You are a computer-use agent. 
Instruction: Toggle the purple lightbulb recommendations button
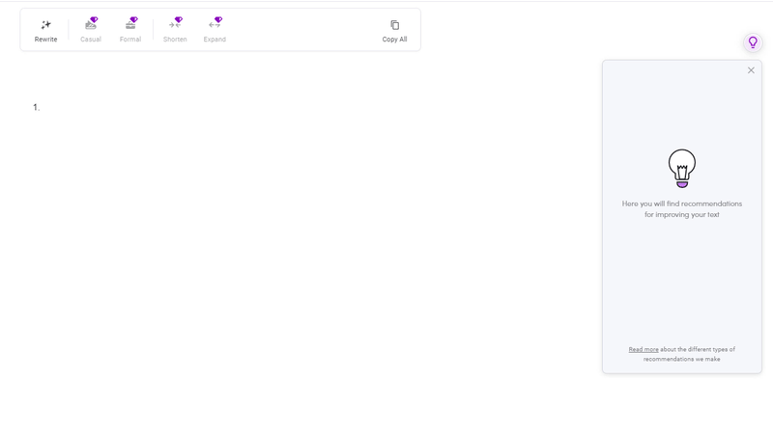753,42
